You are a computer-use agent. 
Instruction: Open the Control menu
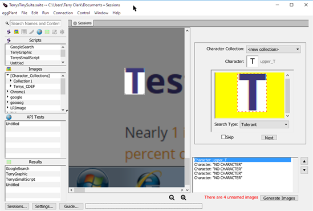(x=84, y=13)
